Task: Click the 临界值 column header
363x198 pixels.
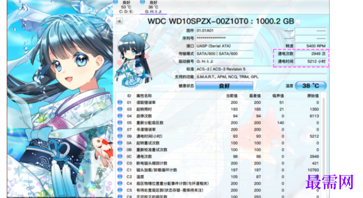Action: [x=278, y=96]
